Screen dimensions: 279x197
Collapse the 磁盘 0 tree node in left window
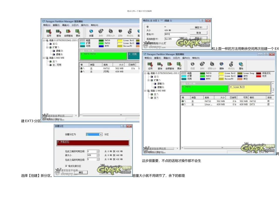[x=44, y=40]
